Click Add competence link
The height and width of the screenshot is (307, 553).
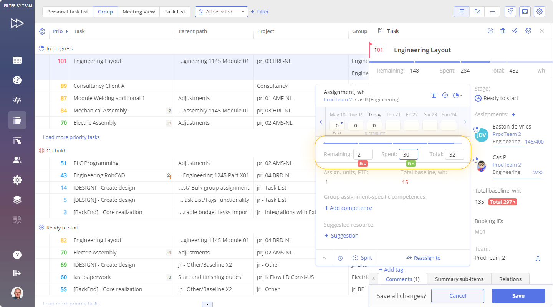pyautogui.click(x=348, y=208)
